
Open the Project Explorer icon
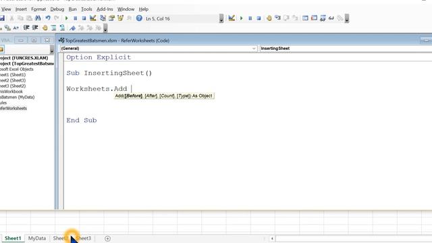(103, 18)
